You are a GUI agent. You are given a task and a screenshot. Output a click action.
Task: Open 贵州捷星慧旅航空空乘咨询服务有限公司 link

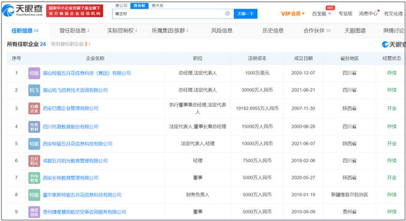[84, 212]
